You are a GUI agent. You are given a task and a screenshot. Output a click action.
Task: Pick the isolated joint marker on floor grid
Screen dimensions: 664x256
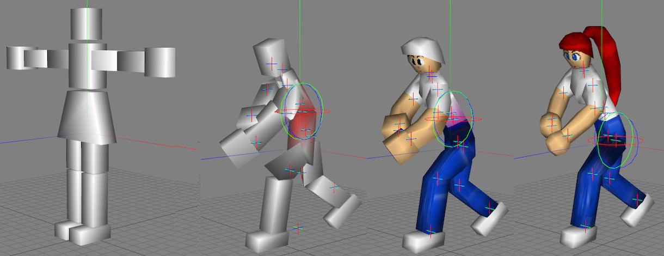(297, 228)
